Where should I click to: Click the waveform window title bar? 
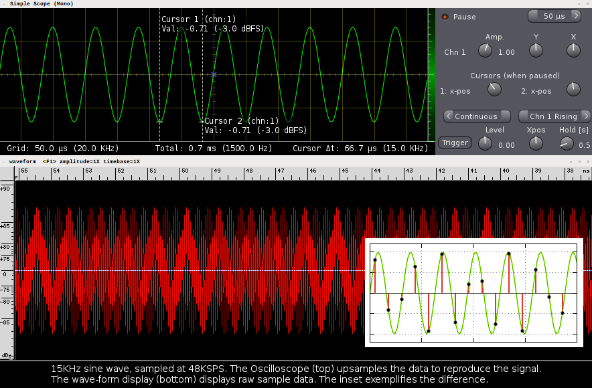[296, 161]
